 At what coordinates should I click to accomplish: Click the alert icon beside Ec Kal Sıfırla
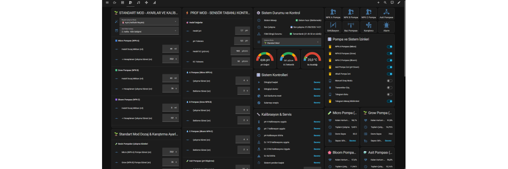pyautogui.click(x=258, y=156)
